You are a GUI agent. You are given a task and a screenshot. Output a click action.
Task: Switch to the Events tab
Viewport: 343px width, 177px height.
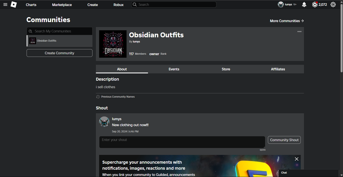click(174, 69)
